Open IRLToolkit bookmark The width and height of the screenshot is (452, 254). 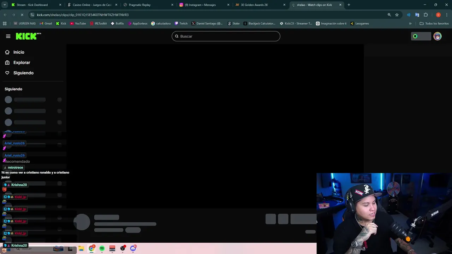98,24
